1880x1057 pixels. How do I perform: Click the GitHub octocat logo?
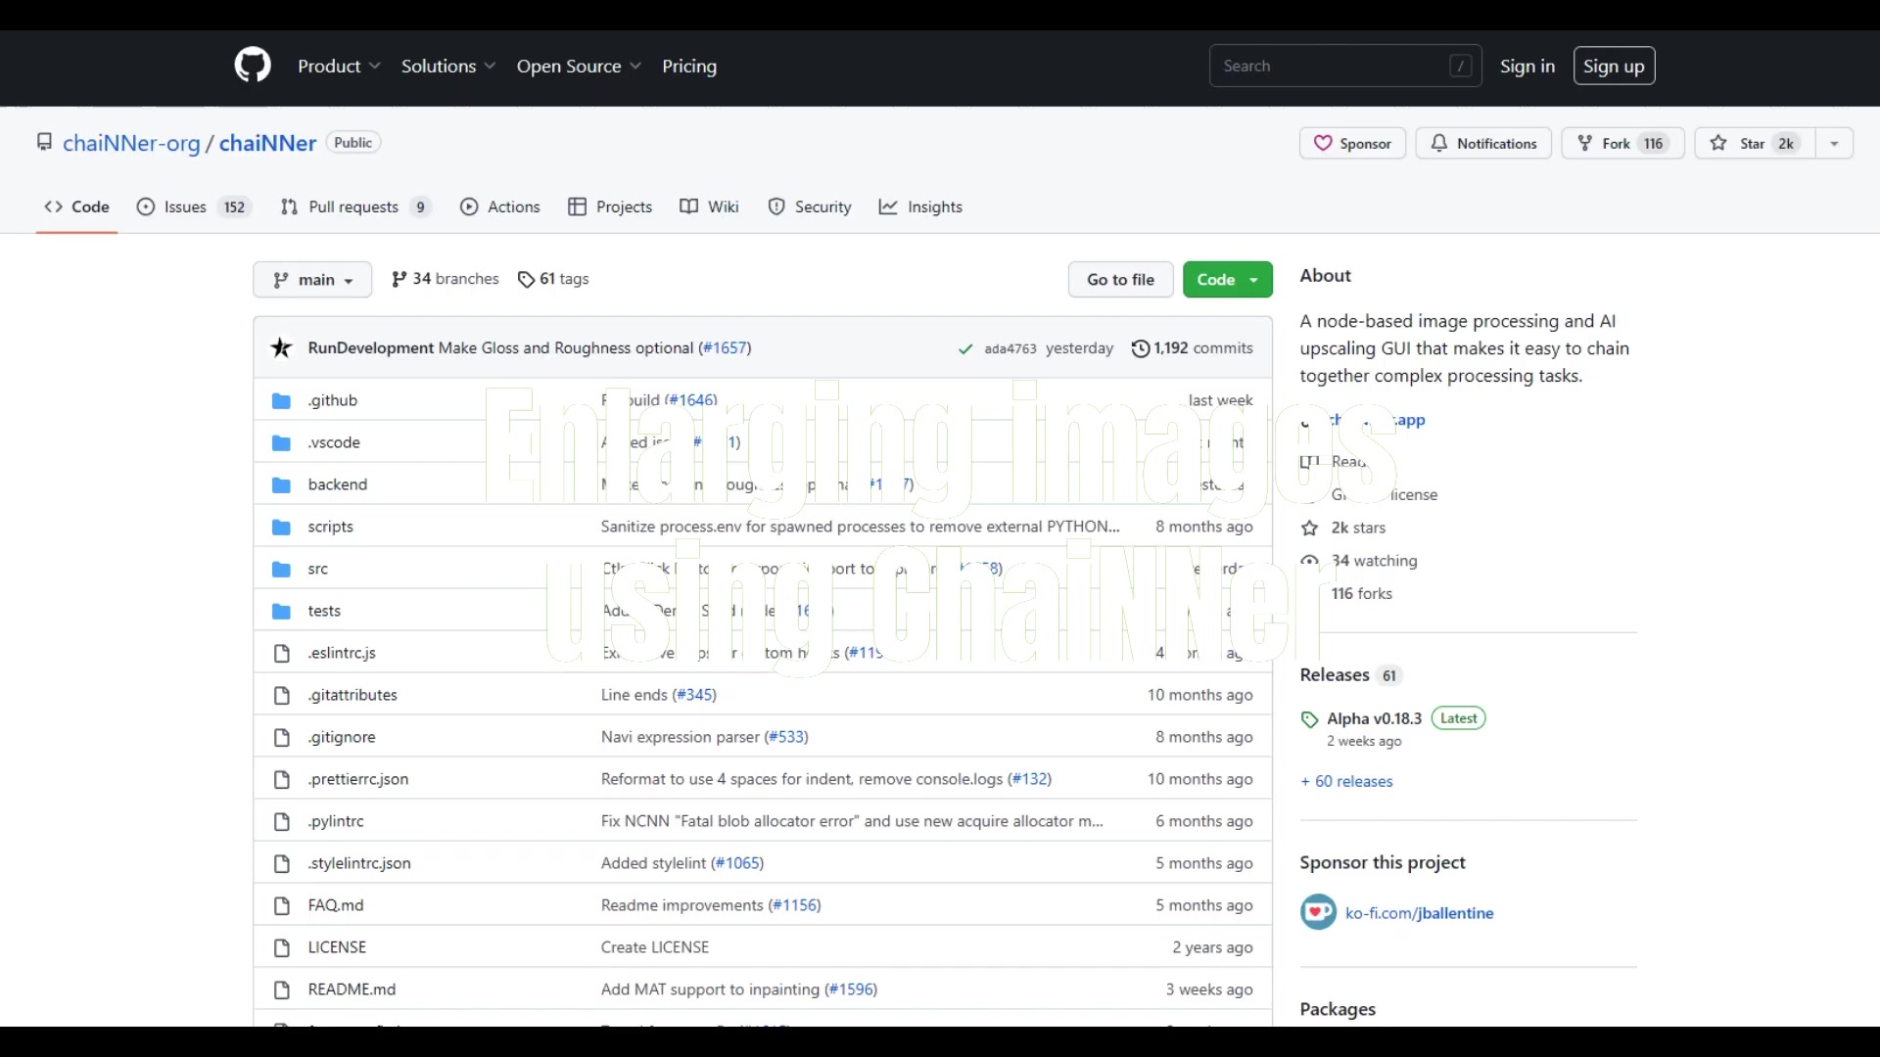tap(253, 66)
